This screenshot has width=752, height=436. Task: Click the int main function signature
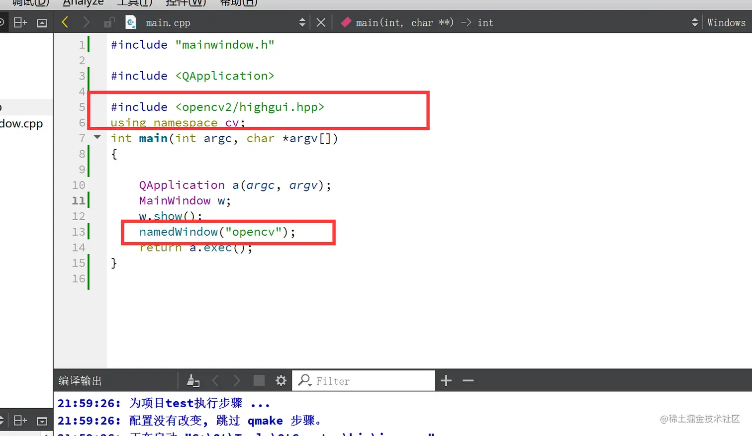click(224, 138)
